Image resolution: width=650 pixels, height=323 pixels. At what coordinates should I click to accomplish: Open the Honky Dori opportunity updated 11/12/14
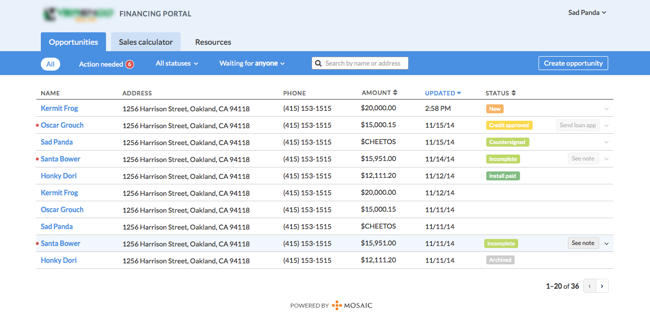(59, 176)
